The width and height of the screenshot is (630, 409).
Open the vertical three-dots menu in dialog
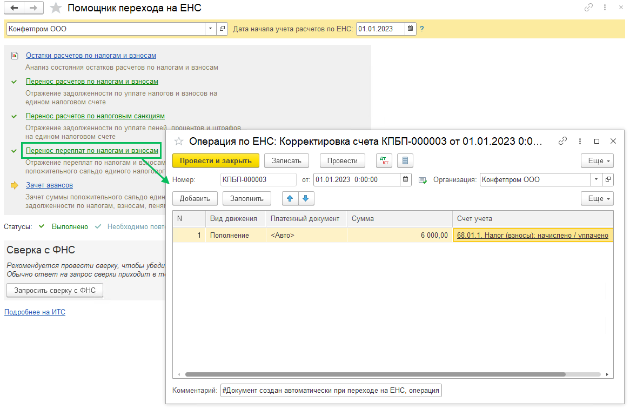click(580, 141)
